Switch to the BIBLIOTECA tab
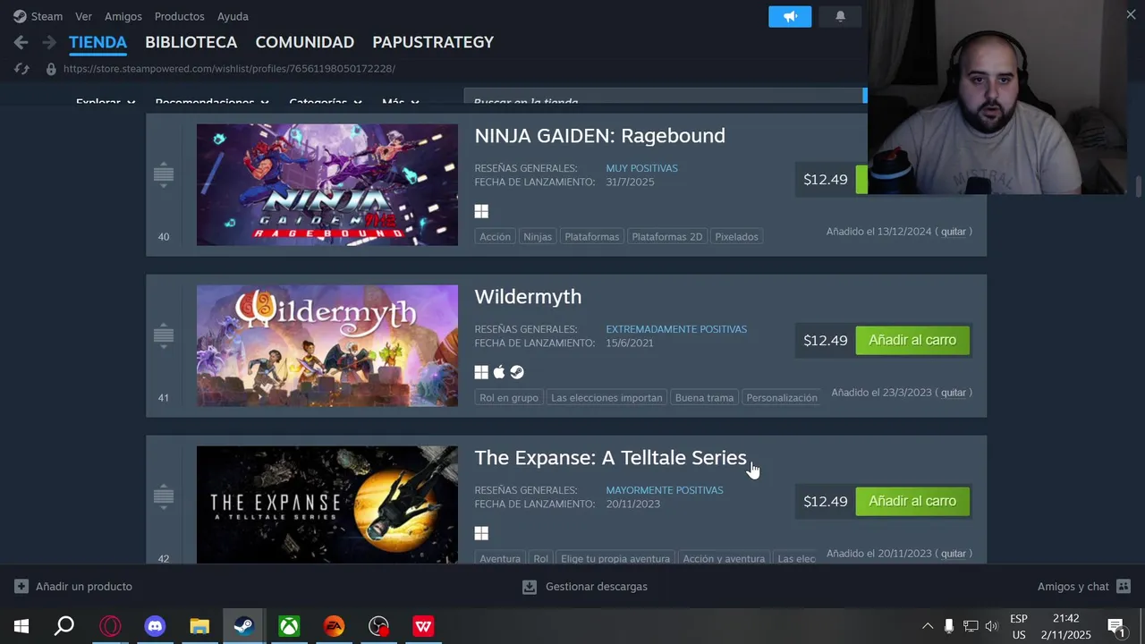Image resolution: width=1145 pixels, height=644 pixels. tap(191, 42)
